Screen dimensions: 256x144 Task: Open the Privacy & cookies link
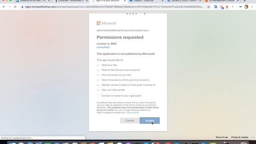pos(240,137)
